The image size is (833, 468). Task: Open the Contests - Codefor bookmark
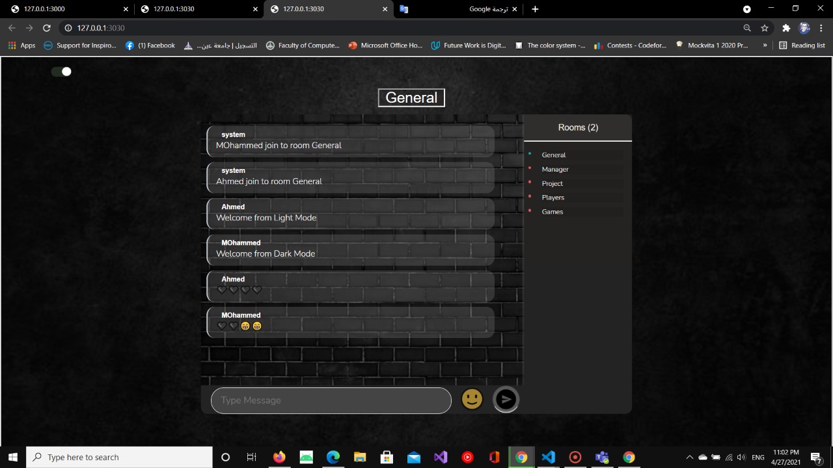(x=631, y=45)
